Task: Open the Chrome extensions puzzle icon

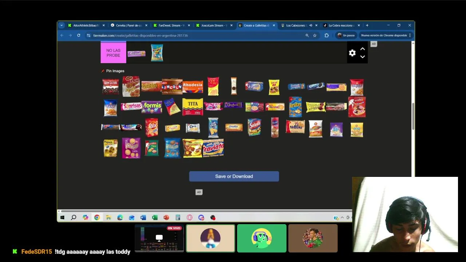Action: tap(327, 35)
